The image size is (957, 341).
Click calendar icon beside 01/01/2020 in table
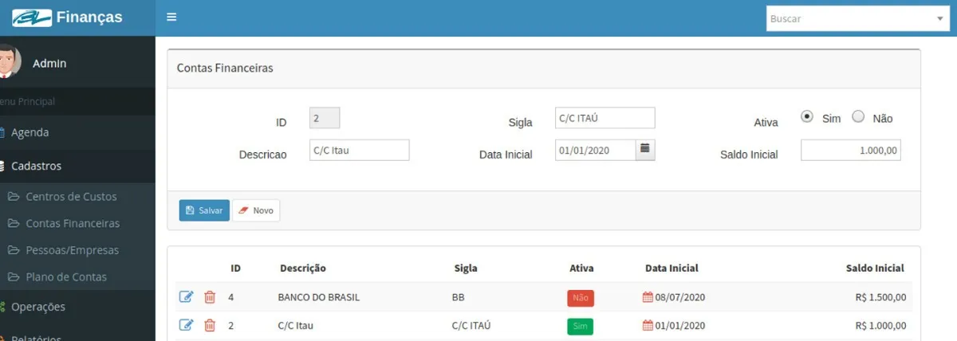648,325
